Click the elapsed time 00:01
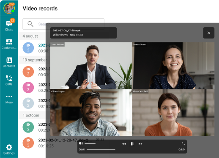This screenshot has width=219, height=158. [x=82, y=150]
